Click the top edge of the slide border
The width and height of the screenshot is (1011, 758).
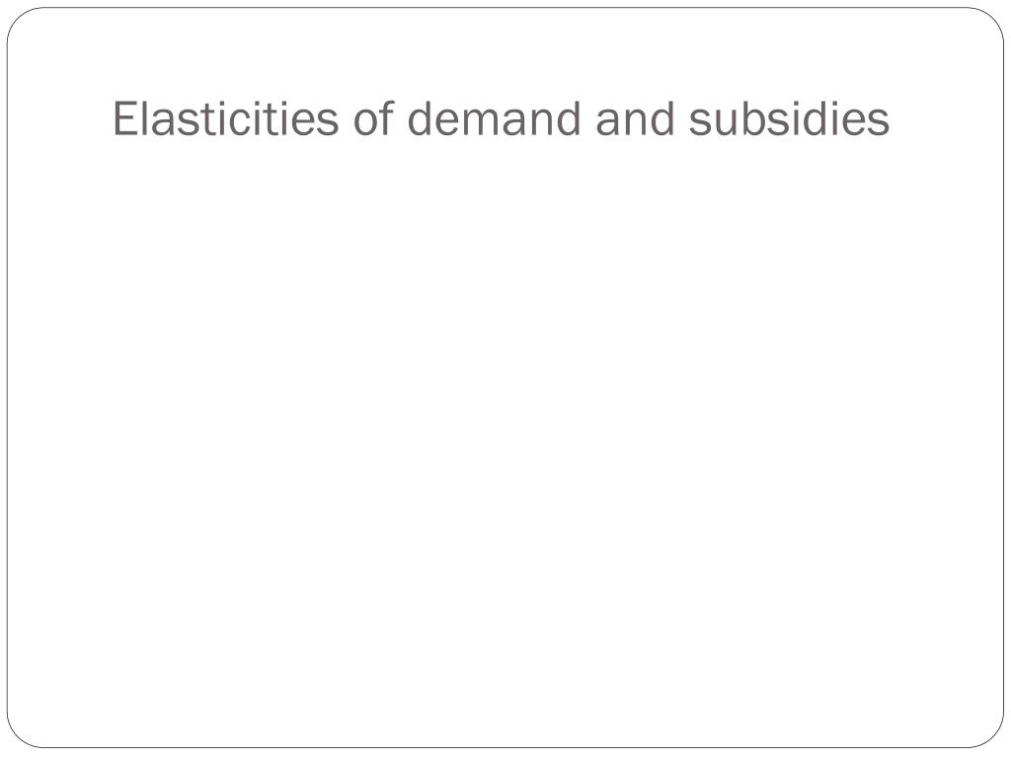pyautogui.click(x=505, y=8)
